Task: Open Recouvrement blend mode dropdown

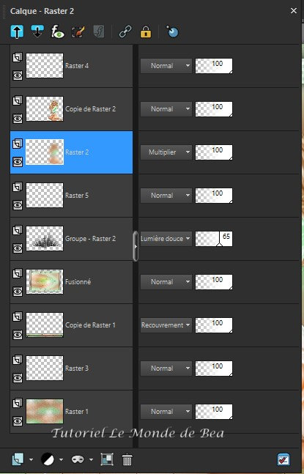Action: 166,325
